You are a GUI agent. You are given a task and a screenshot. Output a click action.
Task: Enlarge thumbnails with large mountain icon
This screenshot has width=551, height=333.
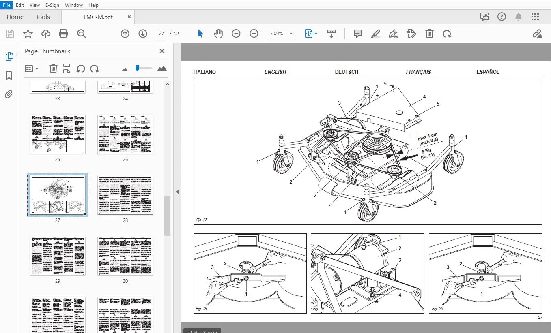[162, 68]
